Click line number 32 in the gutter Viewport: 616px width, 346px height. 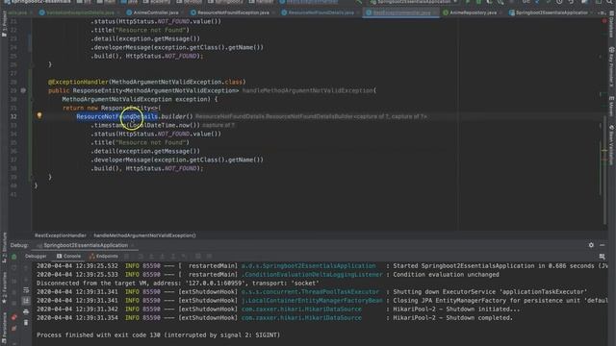click(13, 116)
